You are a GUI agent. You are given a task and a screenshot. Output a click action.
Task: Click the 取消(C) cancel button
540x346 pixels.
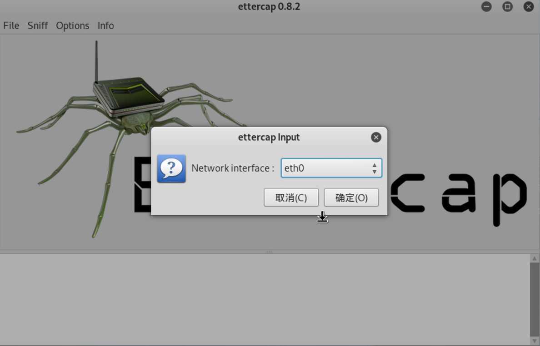pos(291,198)
